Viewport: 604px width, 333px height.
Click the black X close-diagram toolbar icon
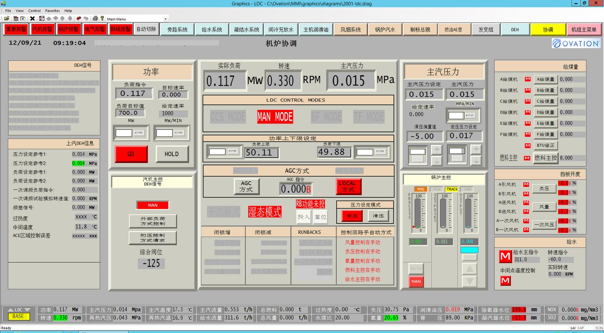tap(32, 18)
